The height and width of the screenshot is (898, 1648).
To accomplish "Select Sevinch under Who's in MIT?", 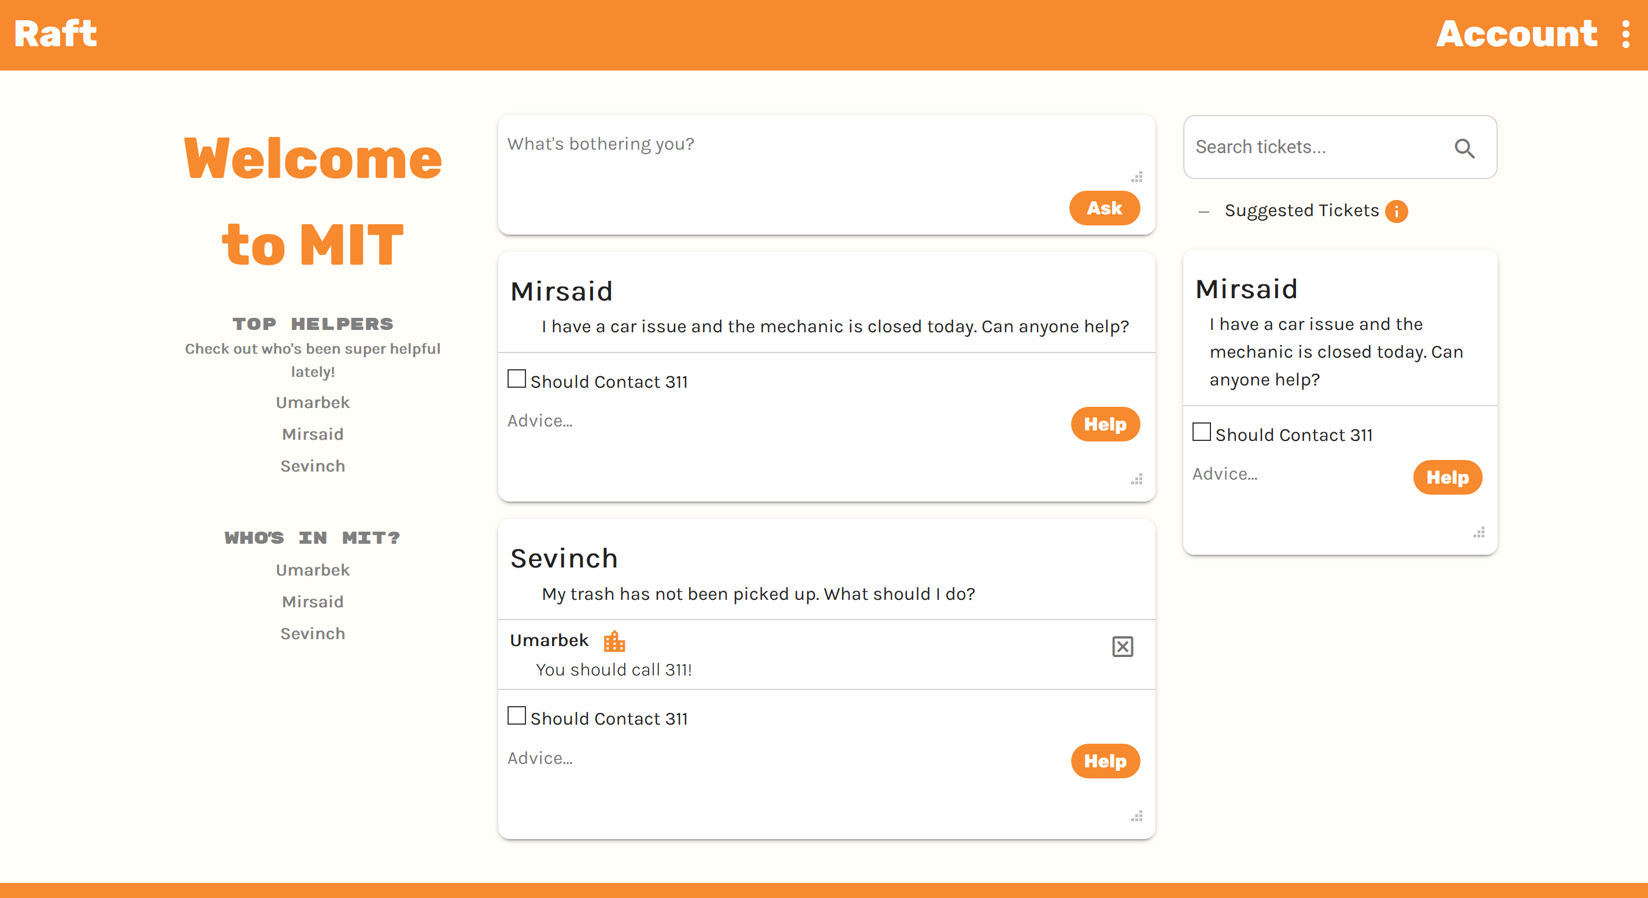I will [x=313, y=634].
